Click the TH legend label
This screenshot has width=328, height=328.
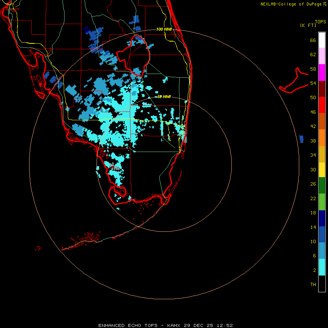[x=313, y=285]
